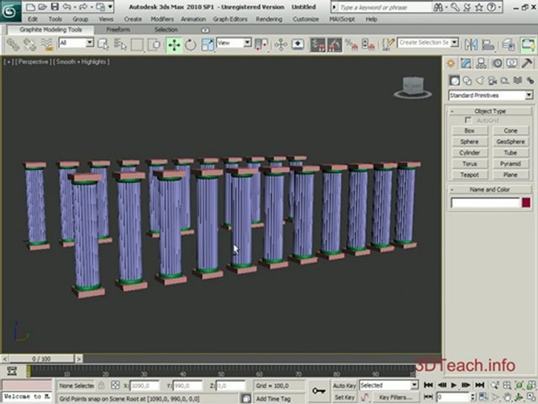
Task: Click the Auto Key button
Action: pyautogui.click(x=344, y=386)
